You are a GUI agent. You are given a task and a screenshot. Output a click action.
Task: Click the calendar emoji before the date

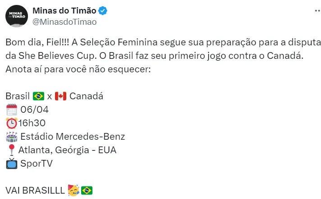pos(11,110)
